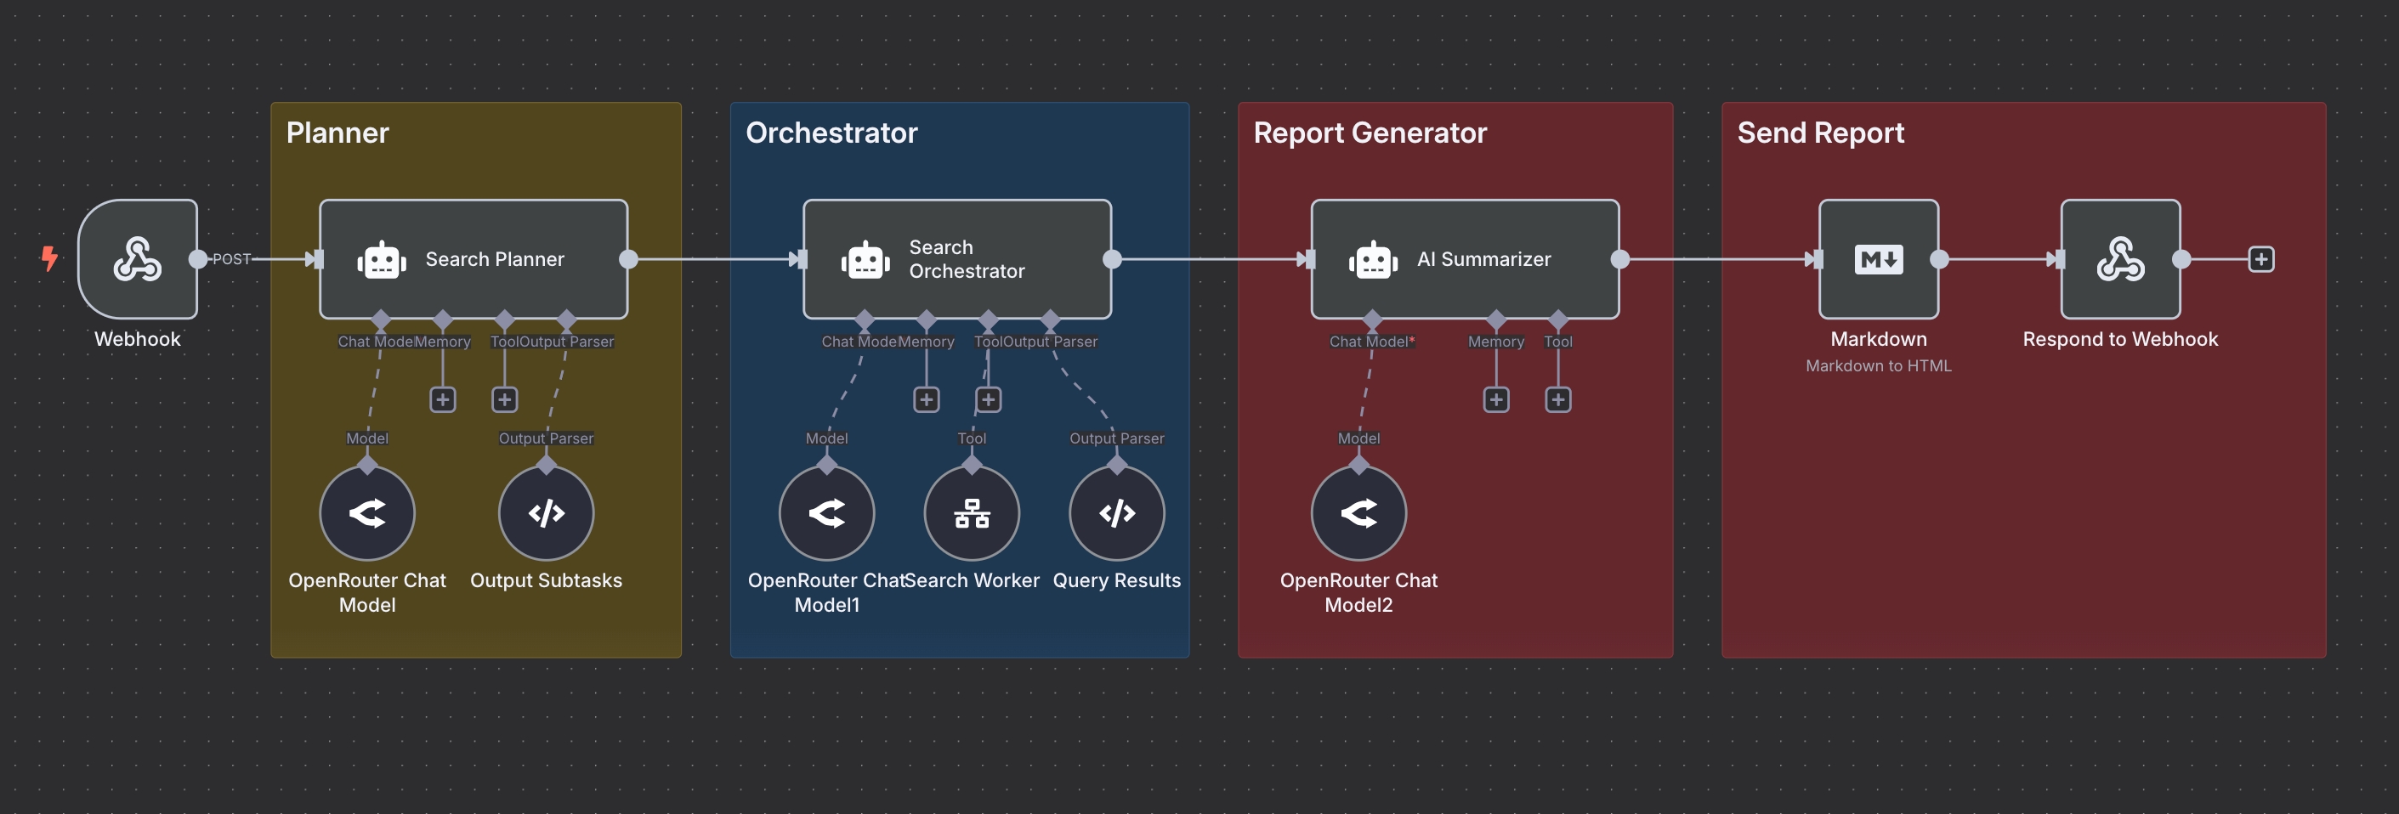Add Memory to Search Planner
Image resolution: width=2399 pixels, height=814 pixels.
[442, 399]
